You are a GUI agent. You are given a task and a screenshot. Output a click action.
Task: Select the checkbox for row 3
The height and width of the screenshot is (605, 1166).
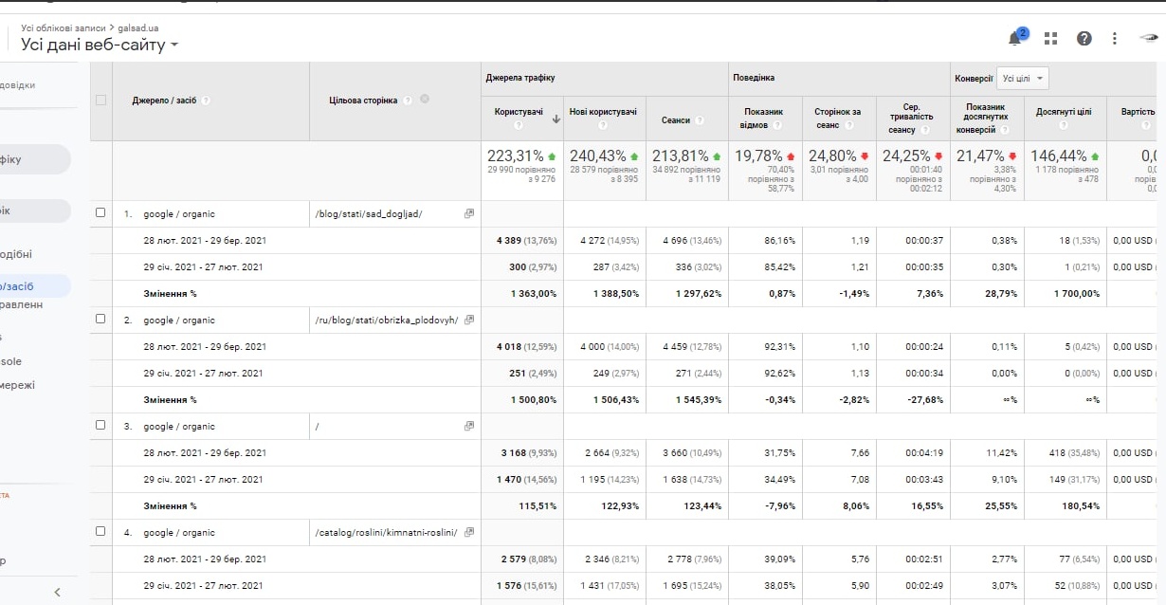[x=100, y=426]
